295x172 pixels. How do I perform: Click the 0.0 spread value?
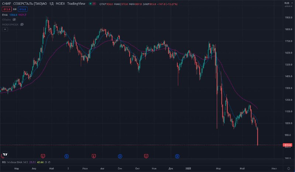(x=15, y=9)
